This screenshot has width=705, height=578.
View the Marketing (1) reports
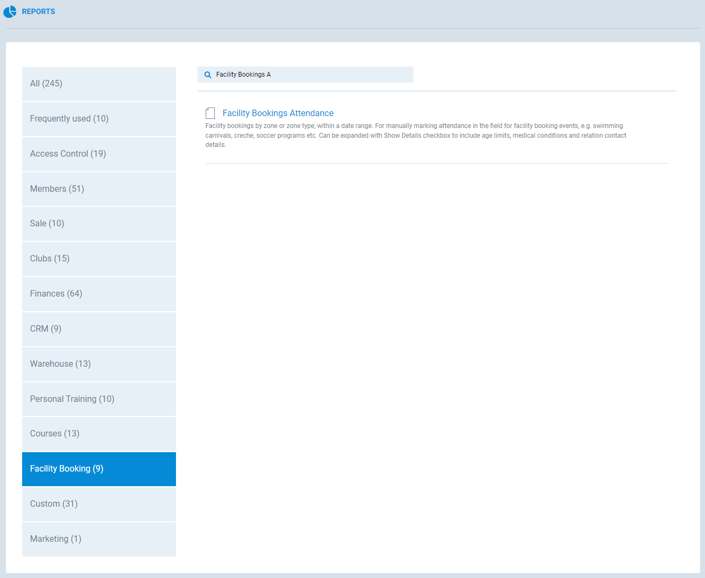(99, 539)
